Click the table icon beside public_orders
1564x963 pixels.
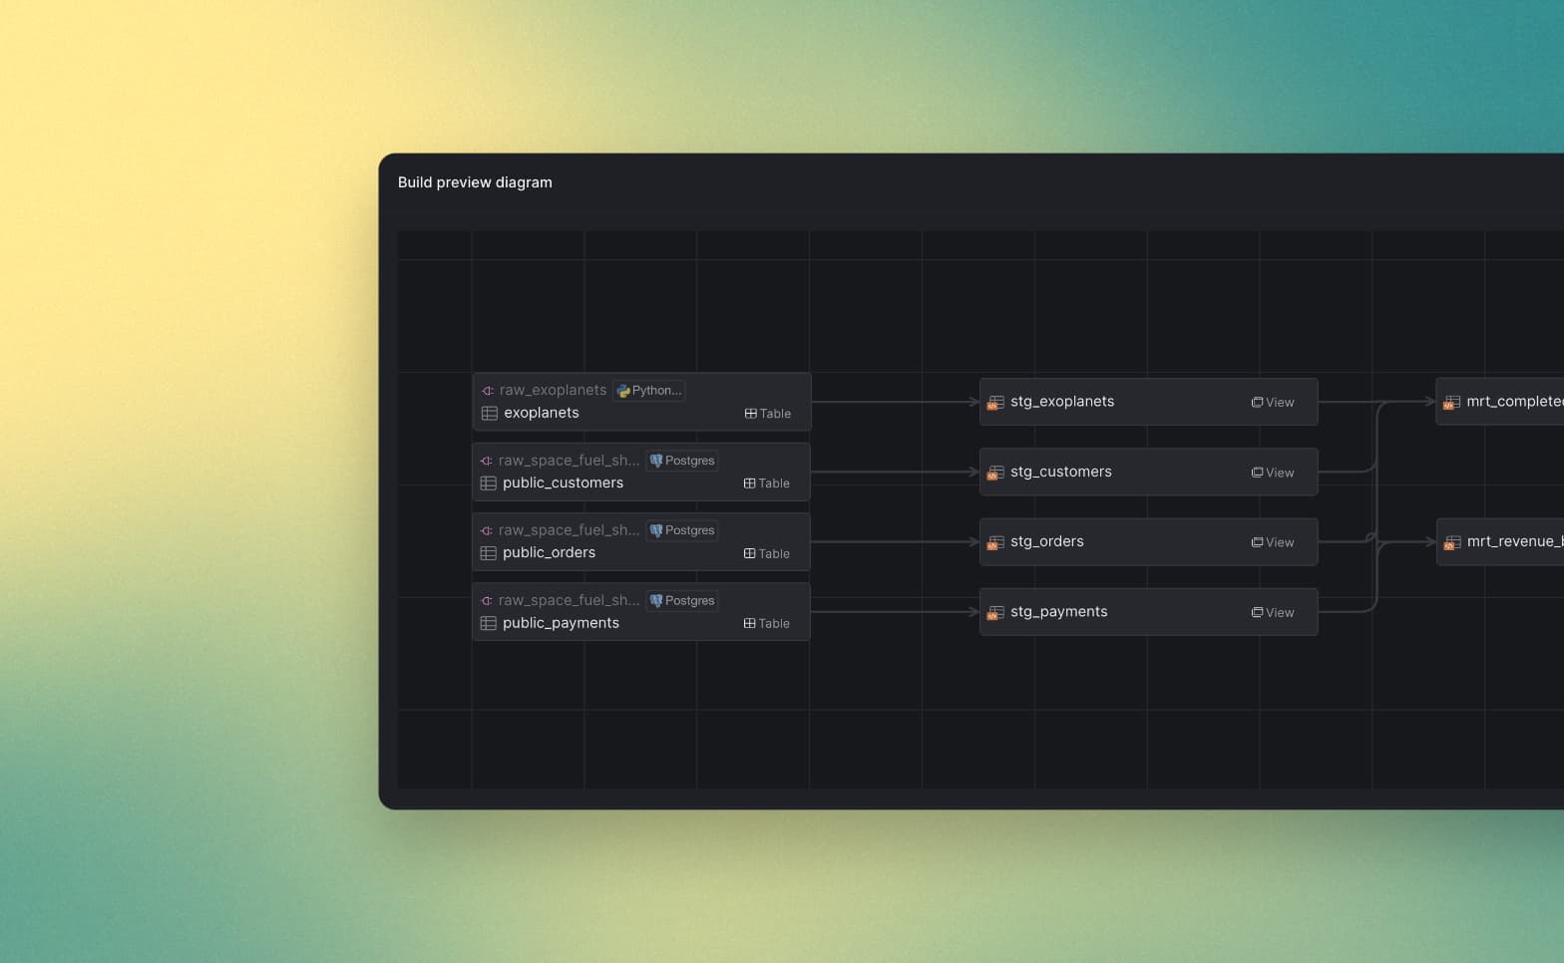pyautogui.click(x=488, y=553)
